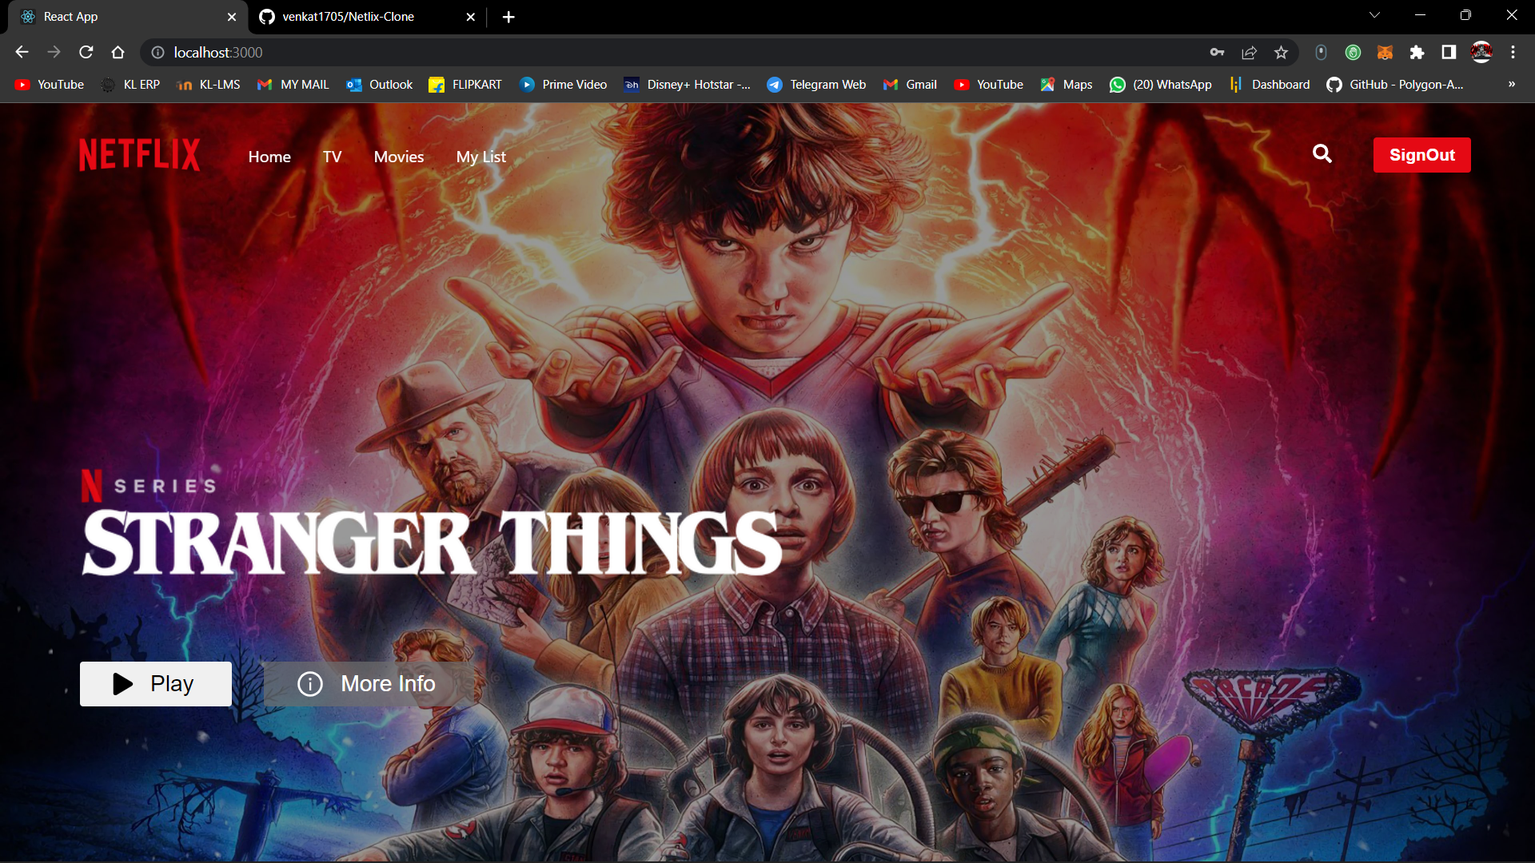
Task: Open the mouse-shaped extension icon
Action: [1321, 52]
